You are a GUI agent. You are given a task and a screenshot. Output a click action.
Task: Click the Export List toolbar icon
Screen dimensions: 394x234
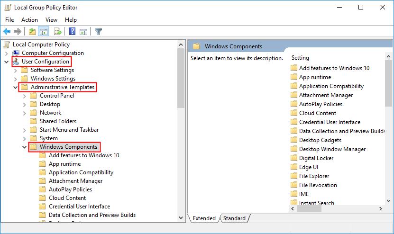tap(58, 32)
